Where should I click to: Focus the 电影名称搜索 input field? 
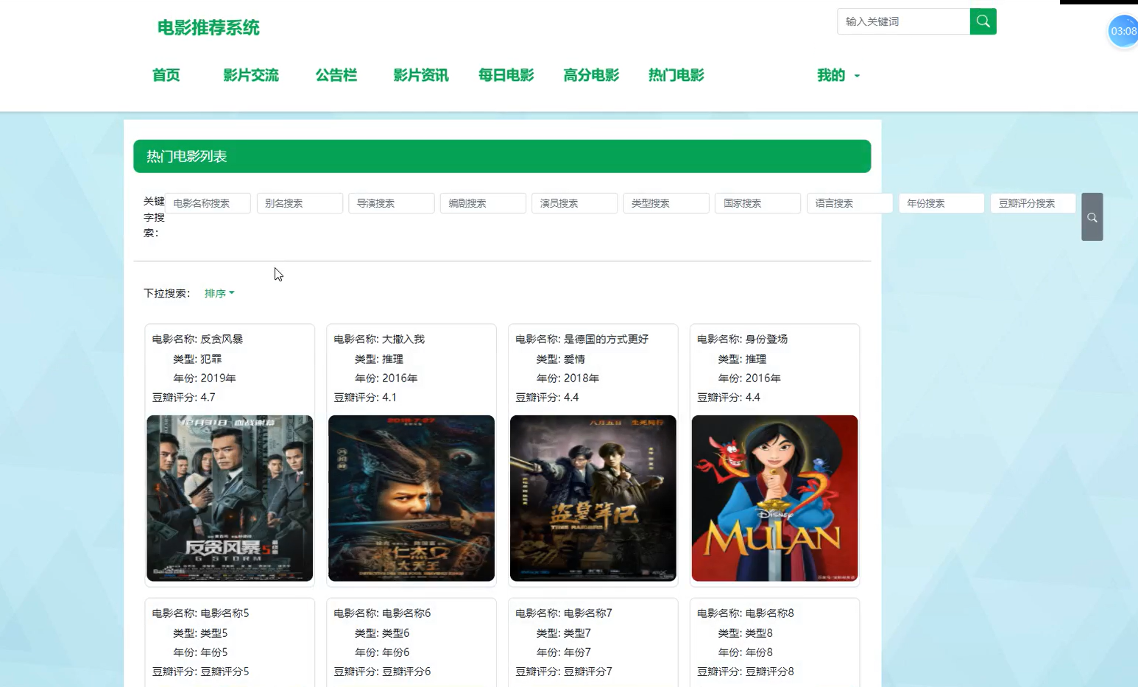(x=208, y=203)
